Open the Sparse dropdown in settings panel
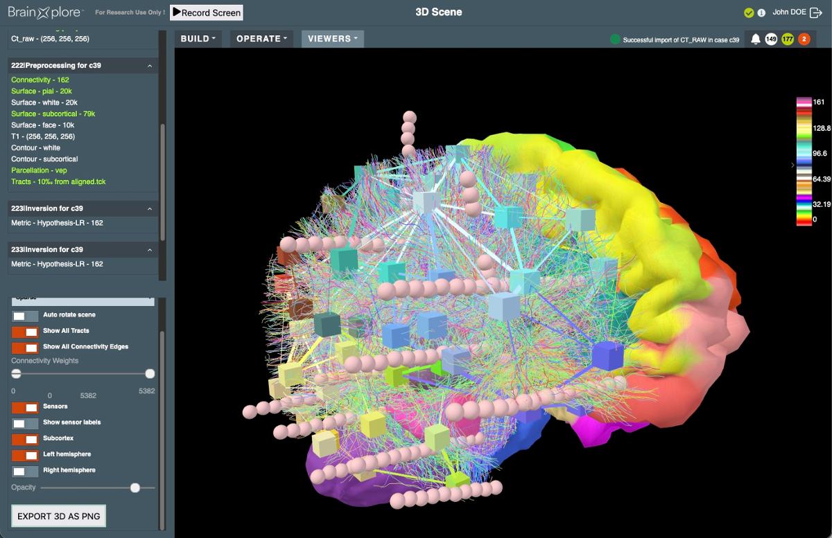 coord(83,301)
